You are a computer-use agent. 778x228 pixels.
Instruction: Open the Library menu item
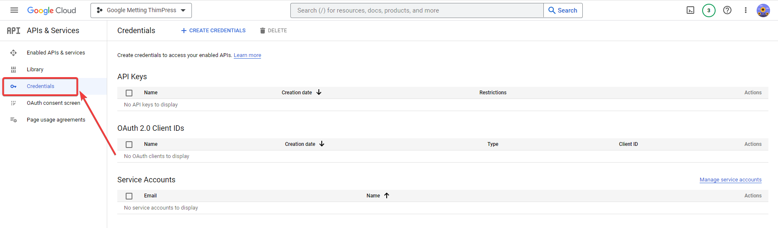pyautogui.click(x=35, y=70)
